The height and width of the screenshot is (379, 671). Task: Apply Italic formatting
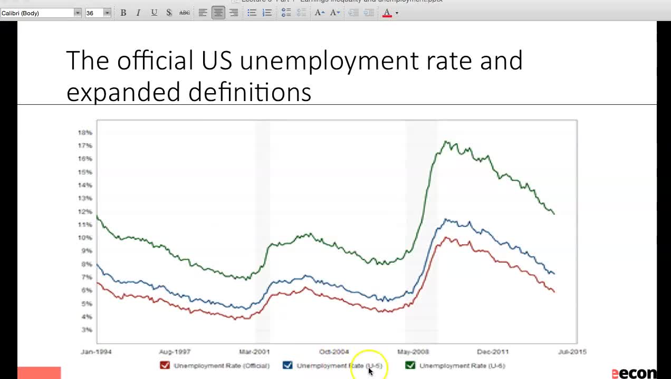pos(138,13)
